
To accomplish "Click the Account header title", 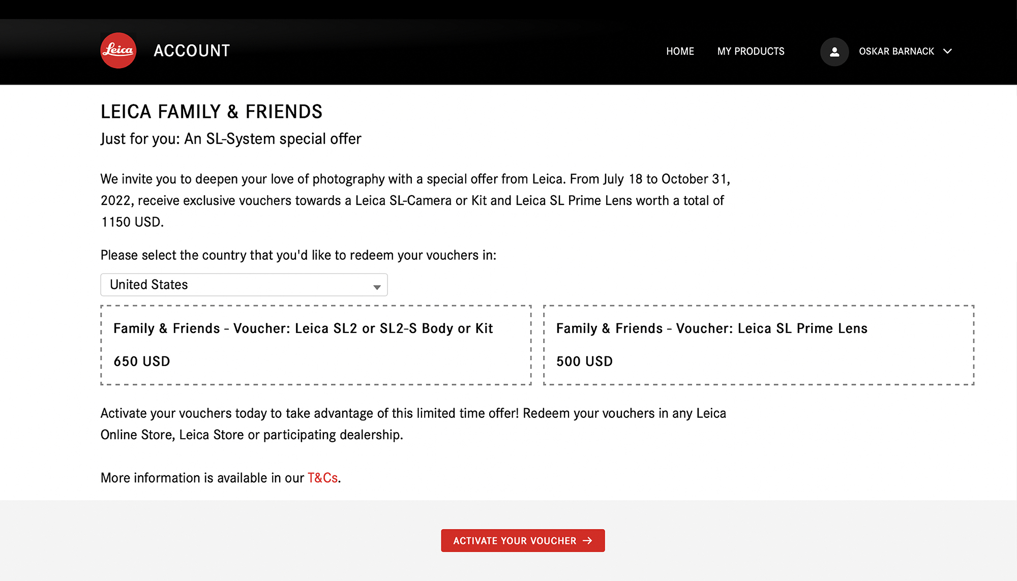I will point(192,51).
